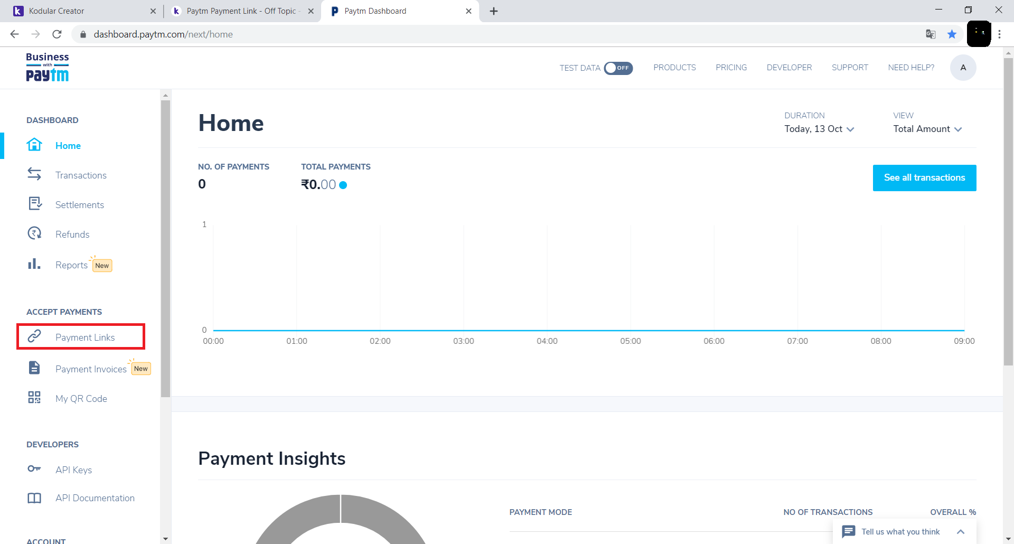Open the Transactions arrows icon
This screenshot has width=1014, height=544.
point(34,174)
